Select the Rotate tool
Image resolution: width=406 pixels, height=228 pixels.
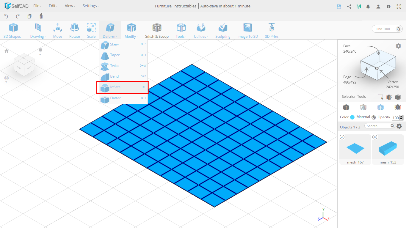[74, 31]
